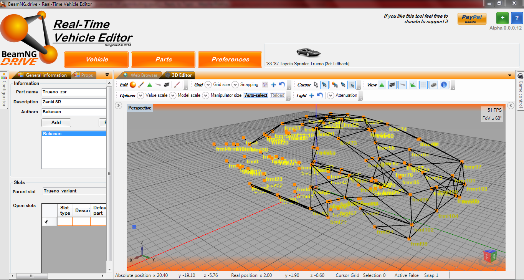
Task: Click the Grid move arrows icon
Action: [x=274, y=85]
